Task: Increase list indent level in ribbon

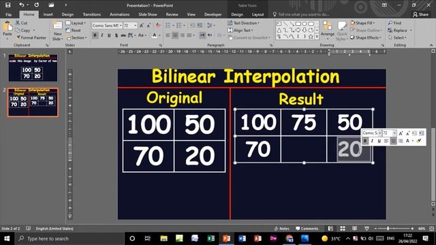Action: [x=200, y=25]
